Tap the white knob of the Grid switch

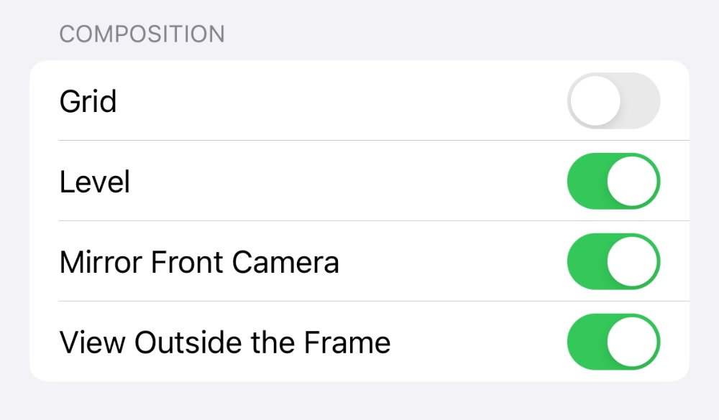[595, 101]
